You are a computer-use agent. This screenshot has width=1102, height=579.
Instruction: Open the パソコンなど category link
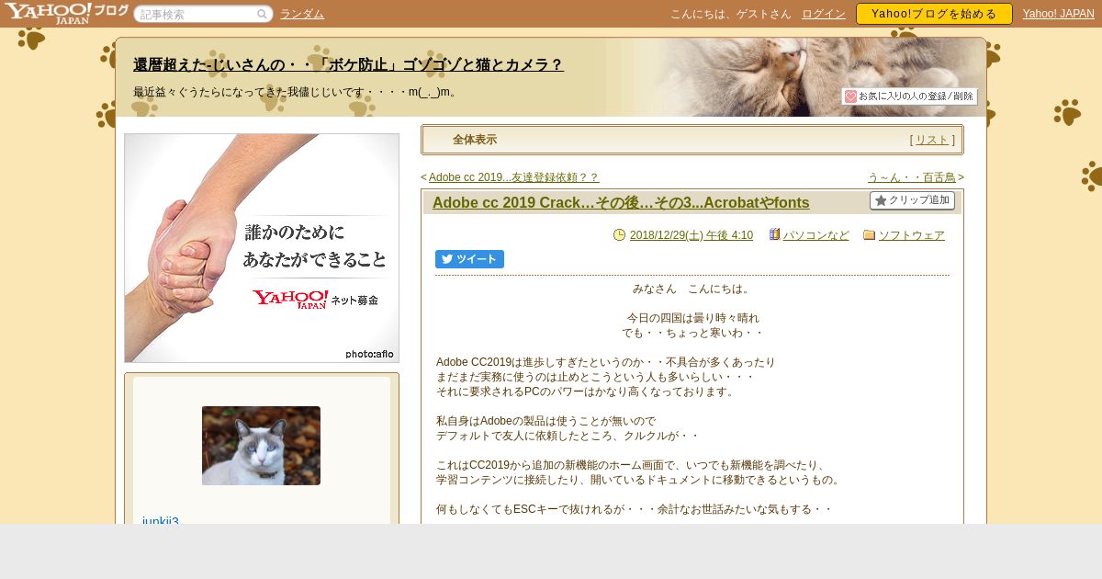click(816, 235)
